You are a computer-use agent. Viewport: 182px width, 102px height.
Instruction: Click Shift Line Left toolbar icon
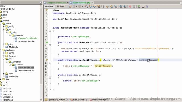pos(121,7)
